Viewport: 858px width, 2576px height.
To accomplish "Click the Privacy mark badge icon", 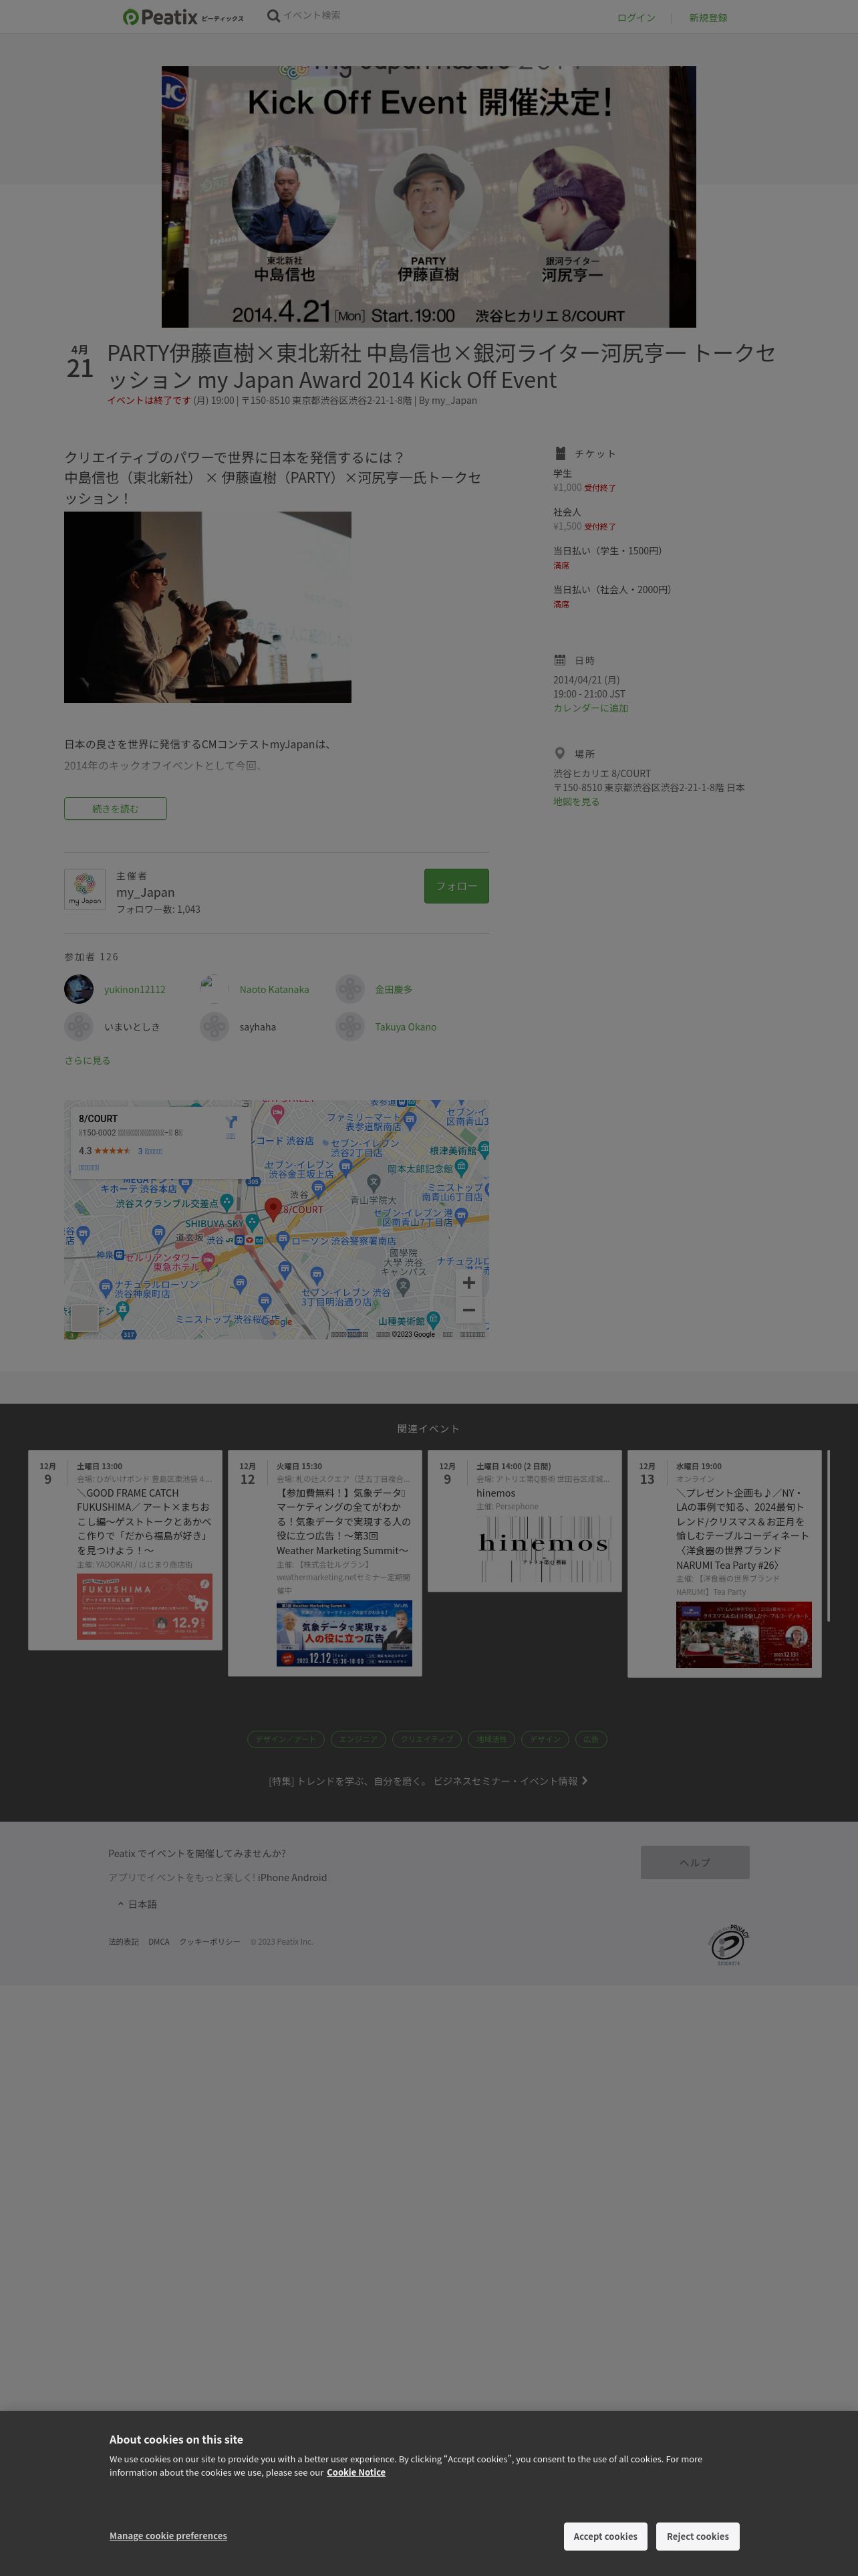I will [728, 1944].
